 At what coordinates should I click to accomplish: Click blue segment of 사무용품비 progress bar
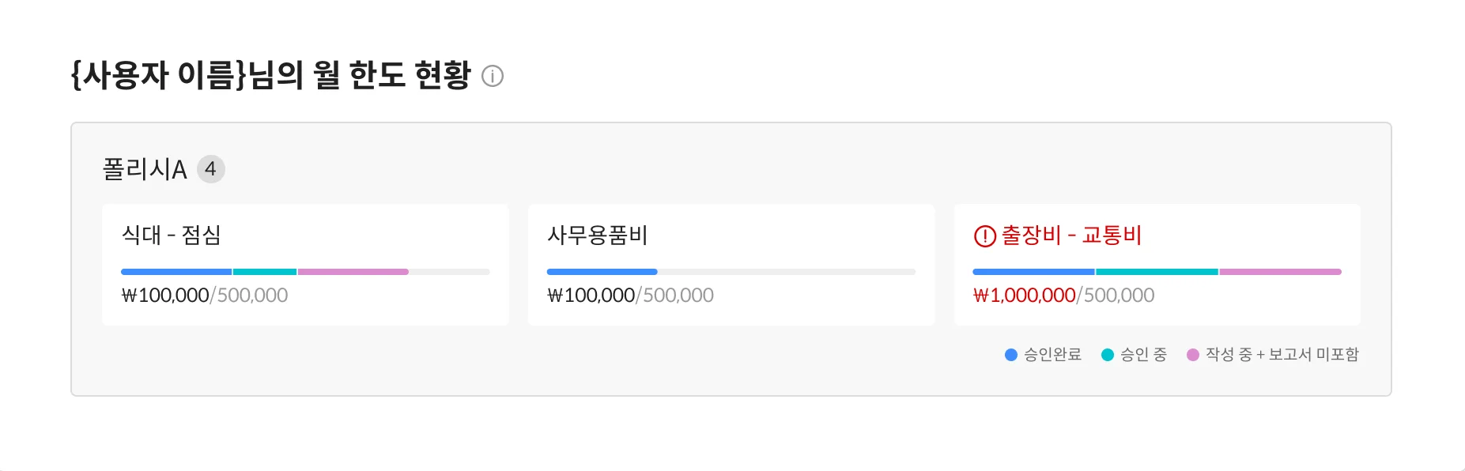click(602, 272)
